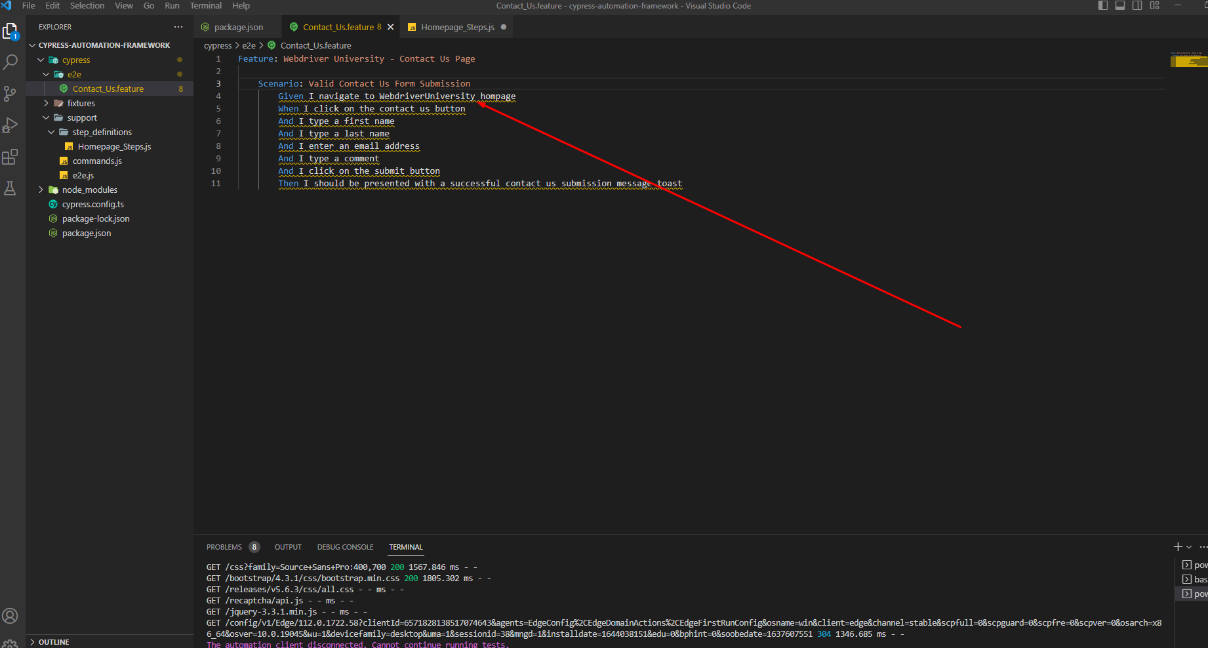This screenshot has width=1208, height=648.
Task: Open the Selection menu
Action: click(87, 5)
